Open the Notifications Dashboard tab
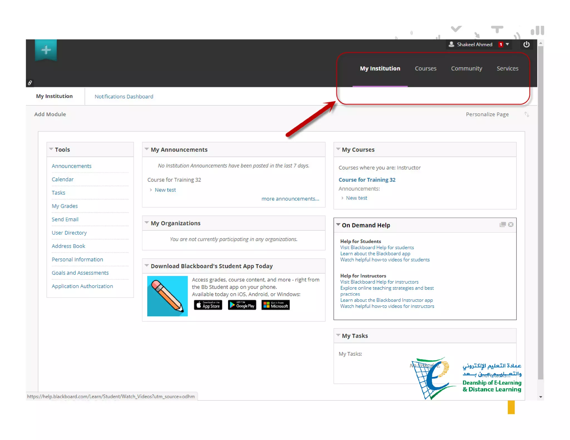The height and width of the screenshot is (440, 570). tap(124, 97)
